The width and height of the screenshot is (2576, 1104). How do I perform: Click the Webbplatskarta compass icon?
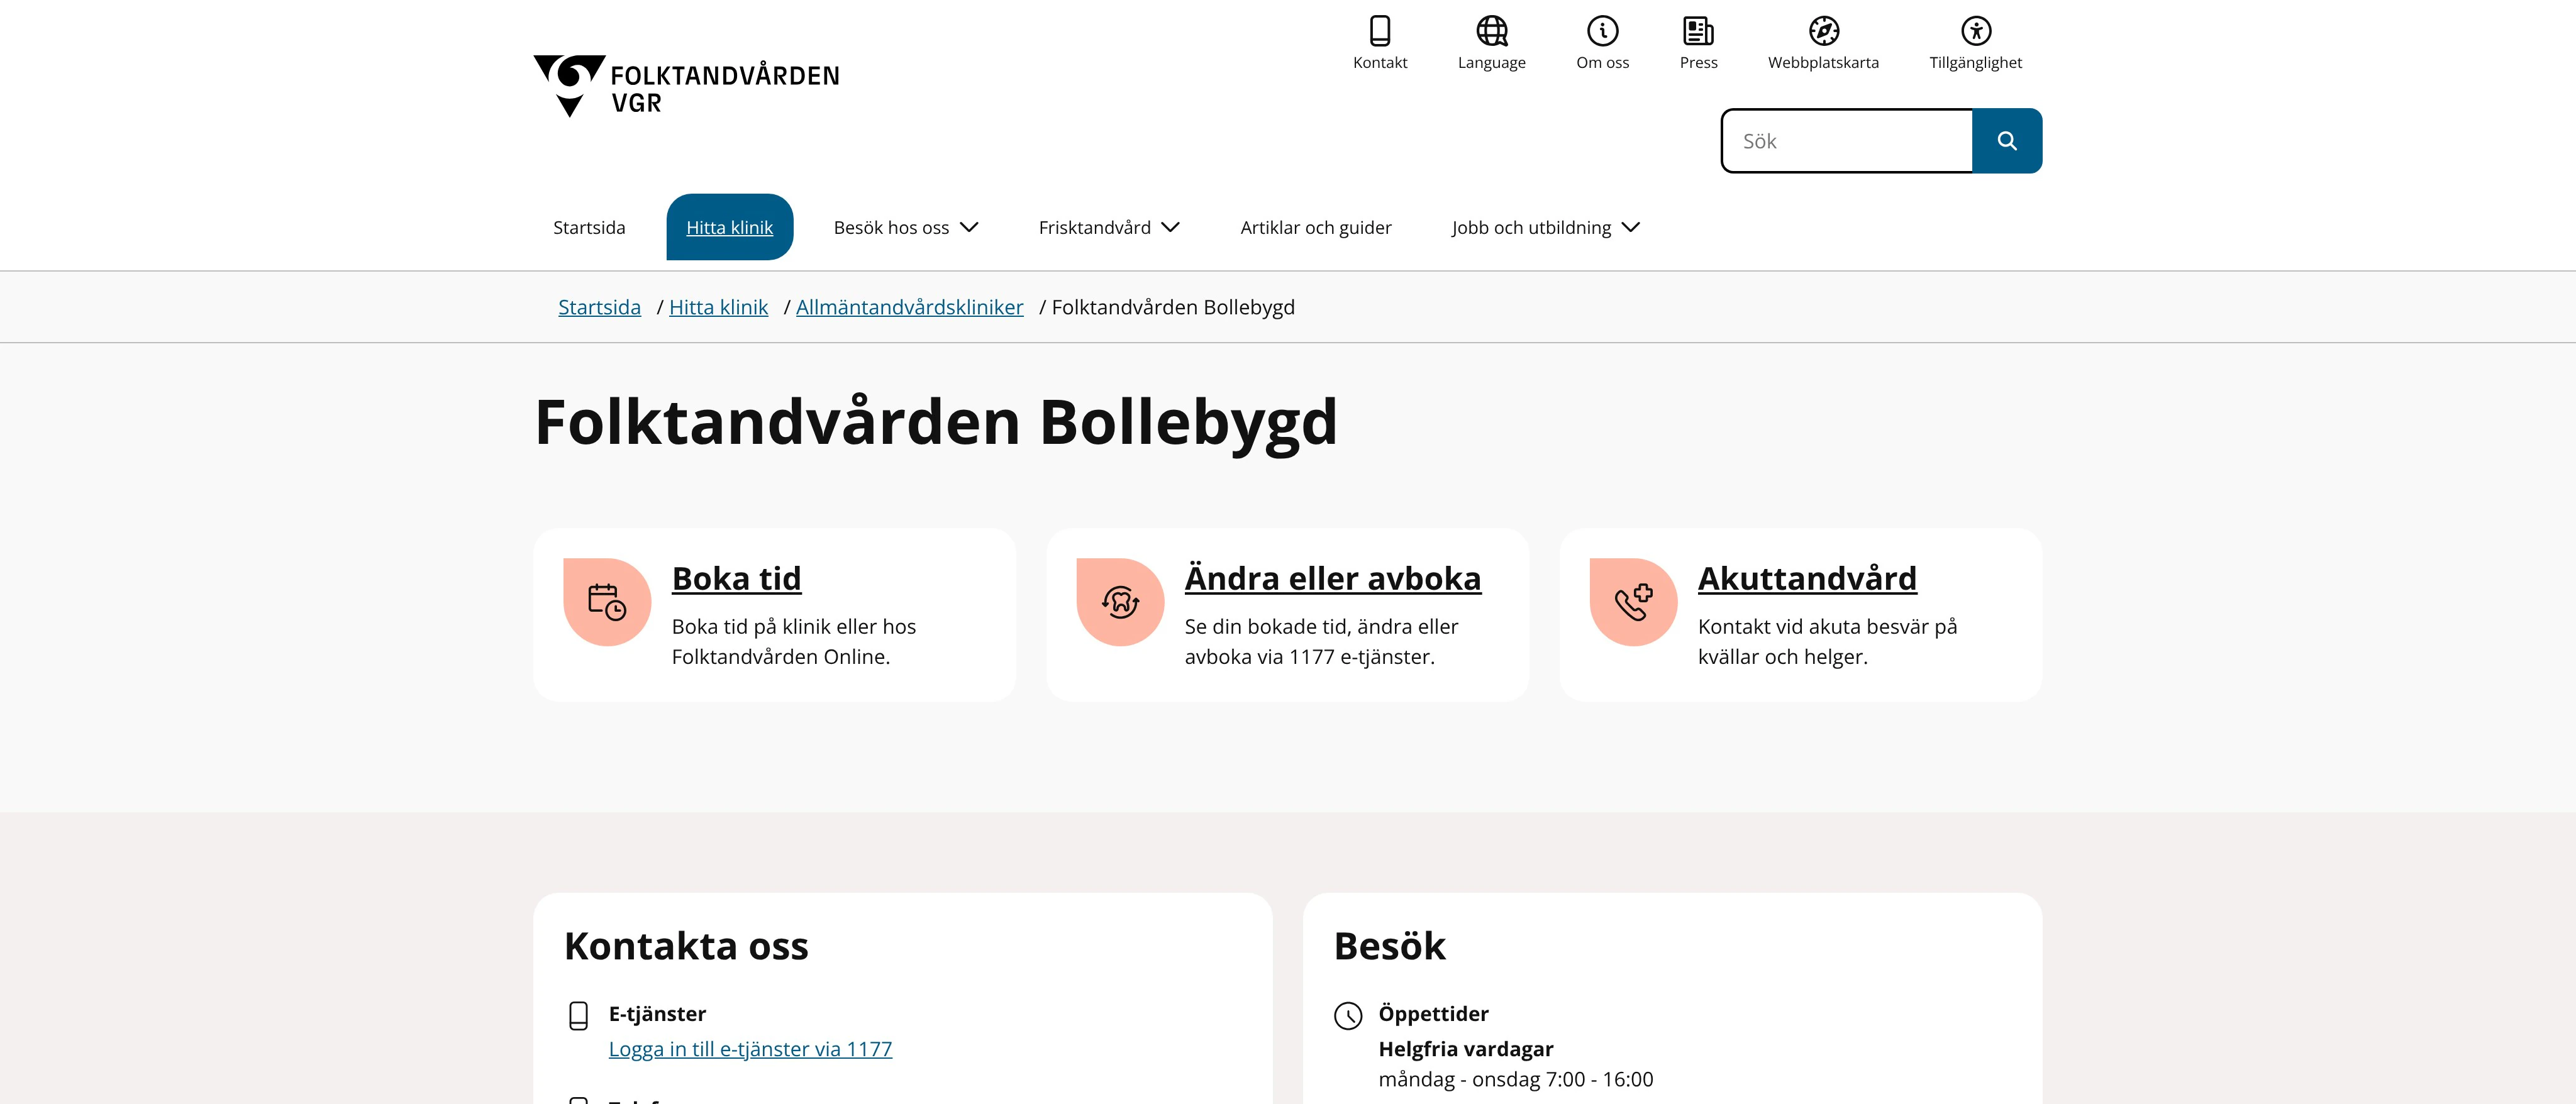click(1823, 31)
